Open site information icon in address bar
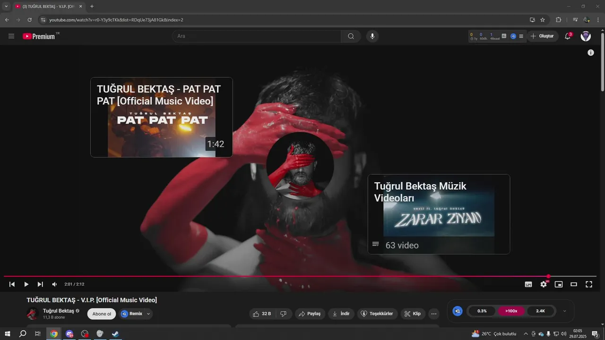 coord(43,20)
